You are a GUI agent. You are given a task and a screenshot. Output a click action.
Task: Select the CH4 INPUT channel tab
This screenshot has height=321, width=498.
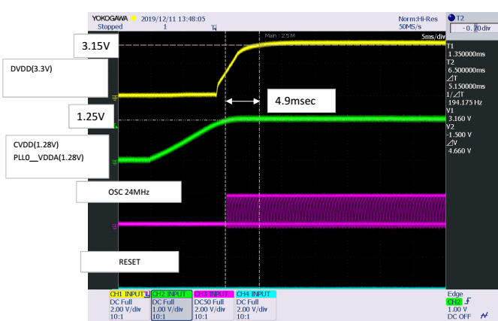256,294
